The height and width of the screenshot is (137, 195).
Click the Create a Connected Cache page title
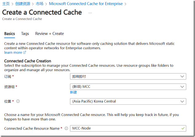coord(42,12)
